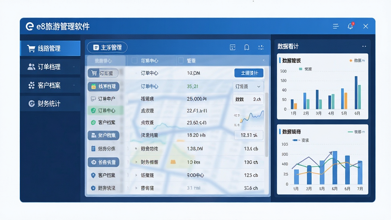Expand the 客户档案 sidebar chevron

point(74,85)
